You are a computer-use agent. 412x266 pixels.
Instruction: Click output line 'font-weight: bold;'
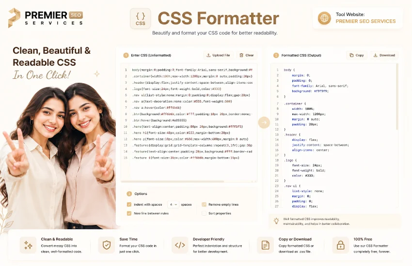tap(308, 170)
